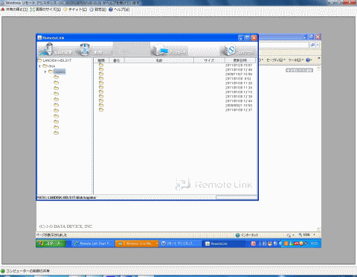This screenshot has height=277, width=357.
Task: Click the I-O DATA DEVICE copyright text
Action: (65, 226)
